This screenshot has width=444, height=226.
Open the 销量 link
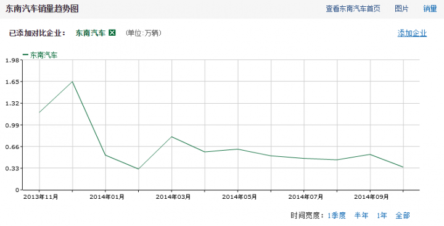coord(430,9)
